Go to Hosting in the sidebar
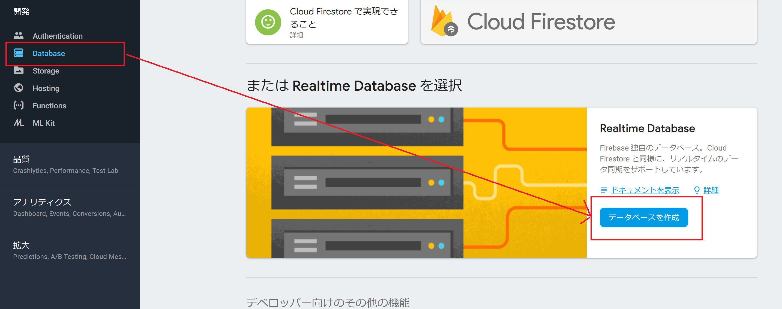Screen dimensions: 782x309 tap(70, 88)
